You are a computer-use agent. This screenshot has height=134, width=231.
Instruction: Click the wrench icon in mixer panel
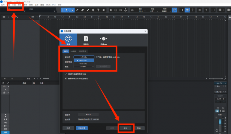(x=5, y=90)
